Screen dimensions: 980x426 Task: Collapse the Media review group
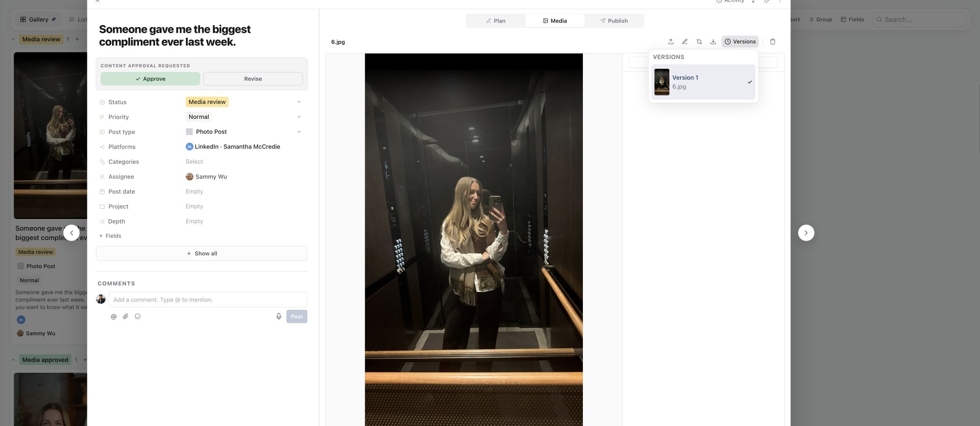[x=13, y=39]
